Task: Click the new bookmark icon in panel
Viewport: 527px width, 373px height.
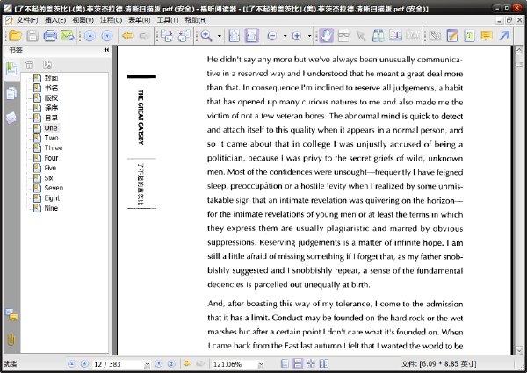Action: pyautogui.click(x=47, y=65)
